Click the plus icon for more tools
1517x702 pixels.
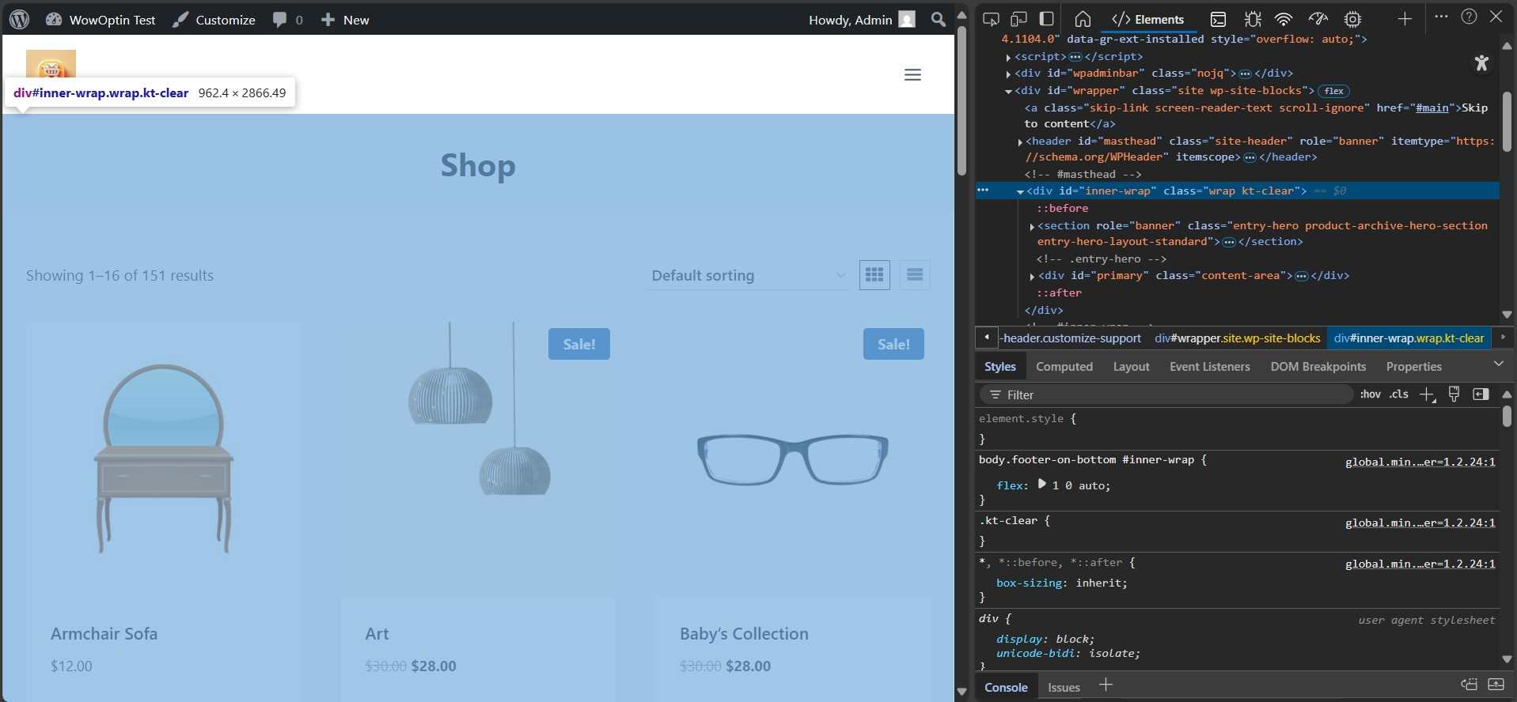1405,19
